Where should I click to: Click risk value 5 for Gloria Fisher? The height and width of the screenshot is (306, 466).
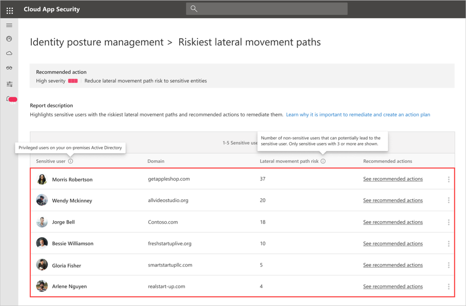(x=261, y=265)
